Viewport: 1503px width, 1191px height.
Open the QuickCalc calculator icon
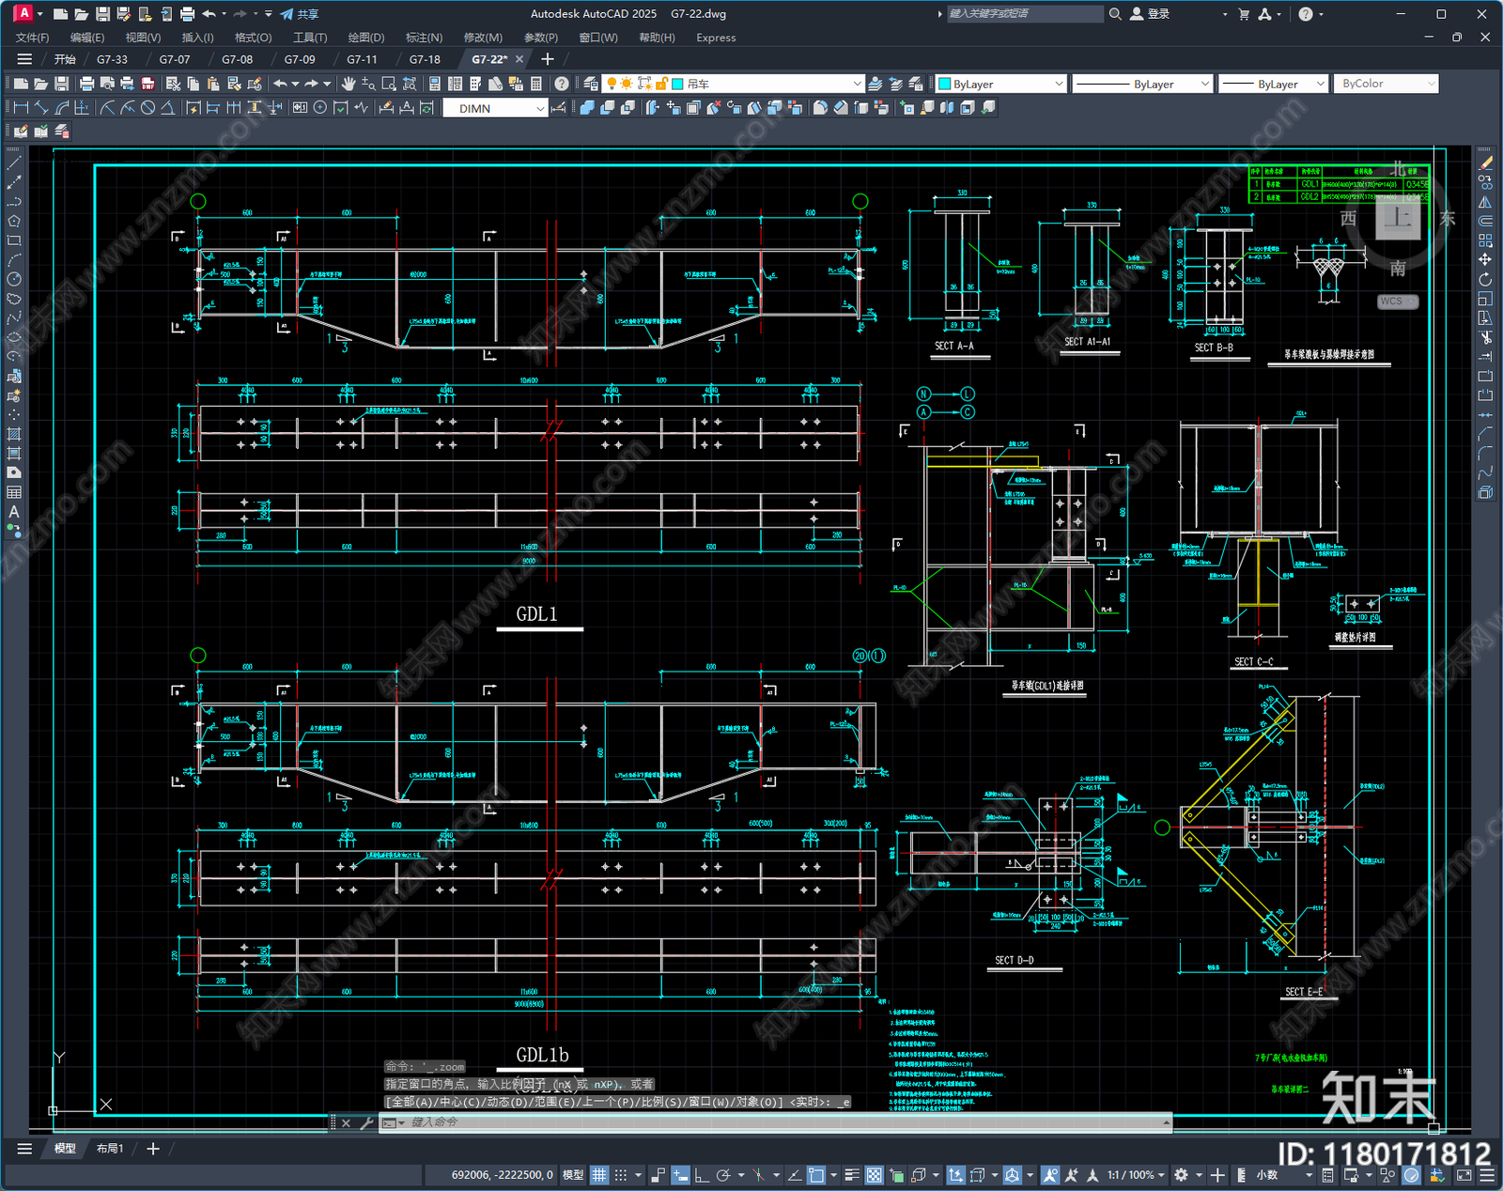click(x=536, y=84)
